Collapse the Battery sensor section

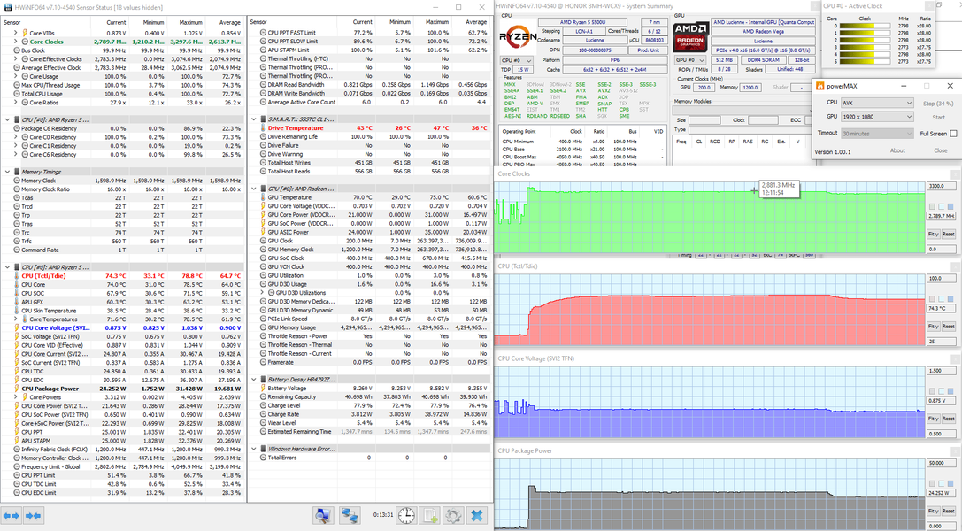pos(254,380)
